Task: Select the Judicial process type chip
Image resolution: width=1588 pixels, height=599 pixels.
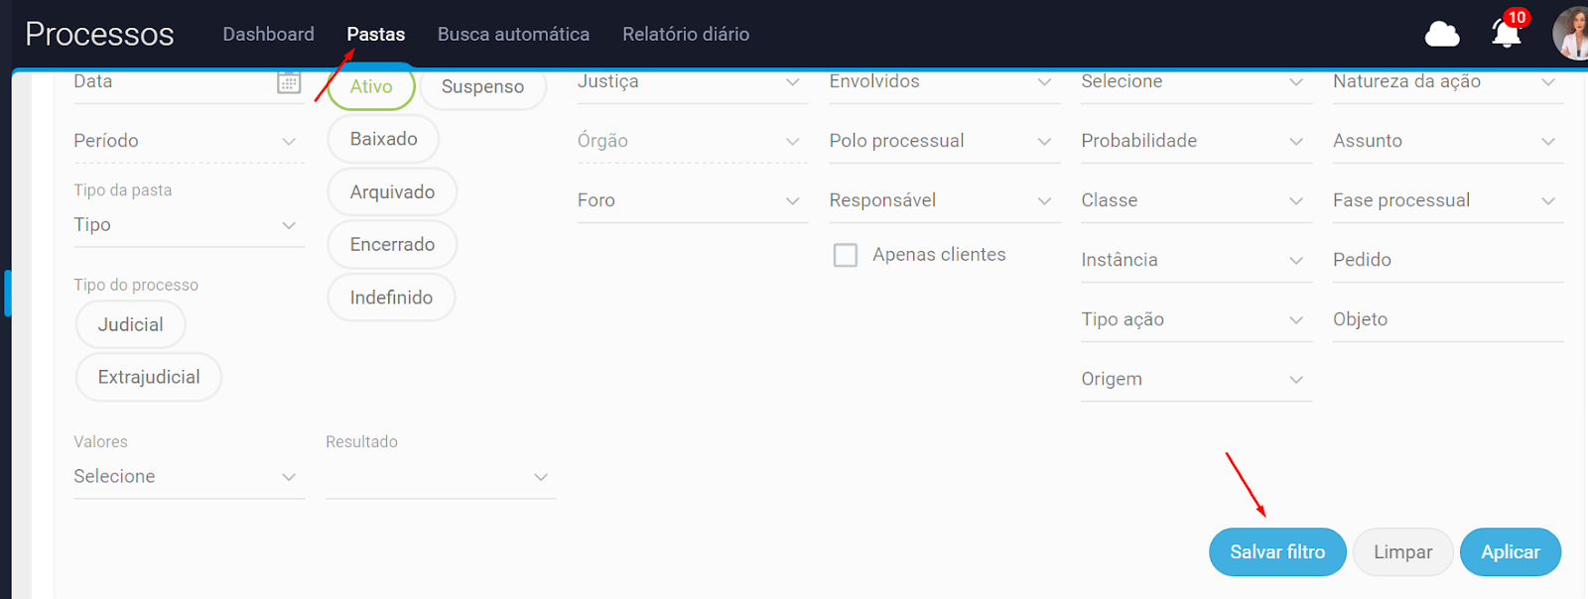Action: point(130,325)
